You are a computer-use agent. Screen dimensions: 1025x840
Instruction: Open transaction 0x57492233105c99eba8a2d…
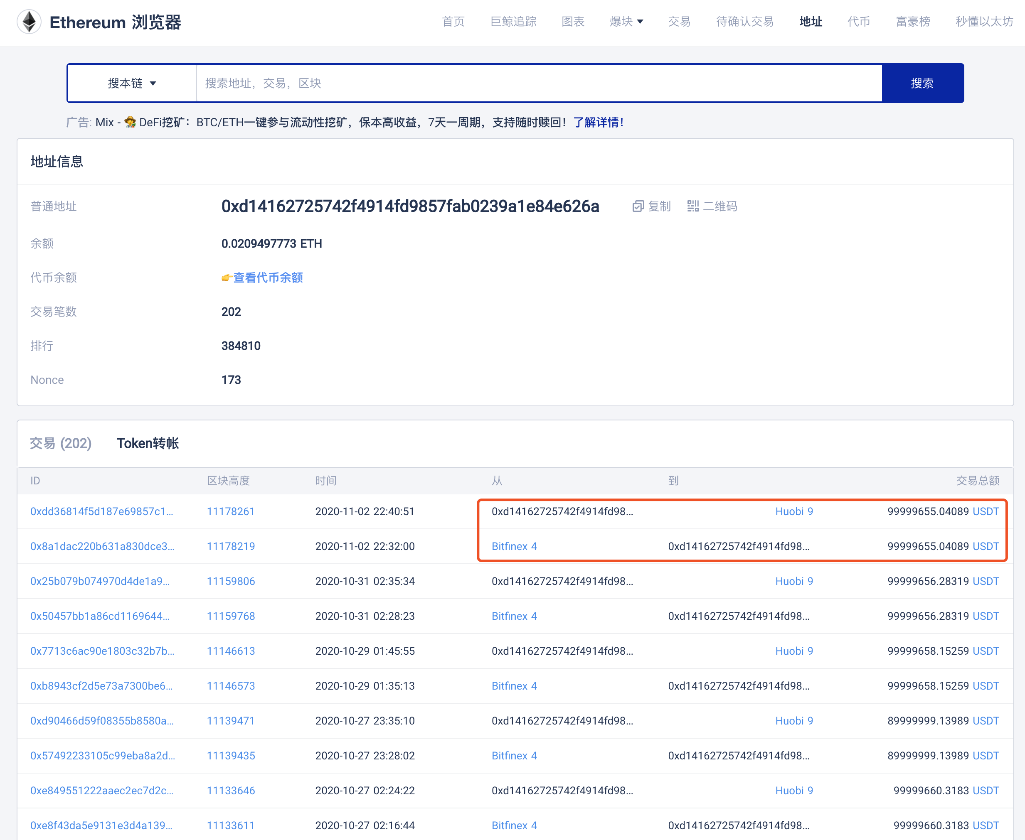pyautogui.click(x=103, y=755)
